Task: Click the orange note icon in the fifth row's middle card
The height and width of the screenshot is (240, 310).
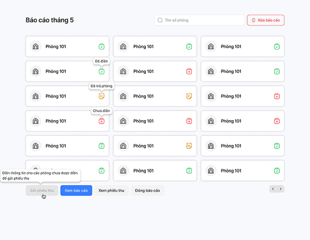Action: (189, 146)
